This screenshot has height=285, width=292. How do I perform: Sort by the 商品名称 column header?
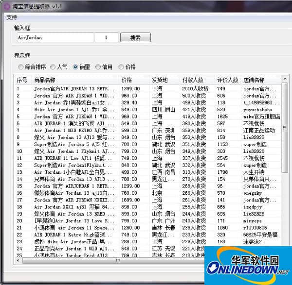[x=75, y=80]
